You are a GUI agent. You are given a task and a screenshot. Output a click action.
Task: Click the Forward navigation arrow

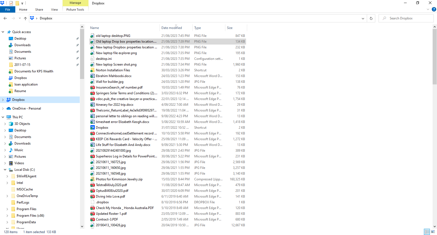[x=13, y=18]
